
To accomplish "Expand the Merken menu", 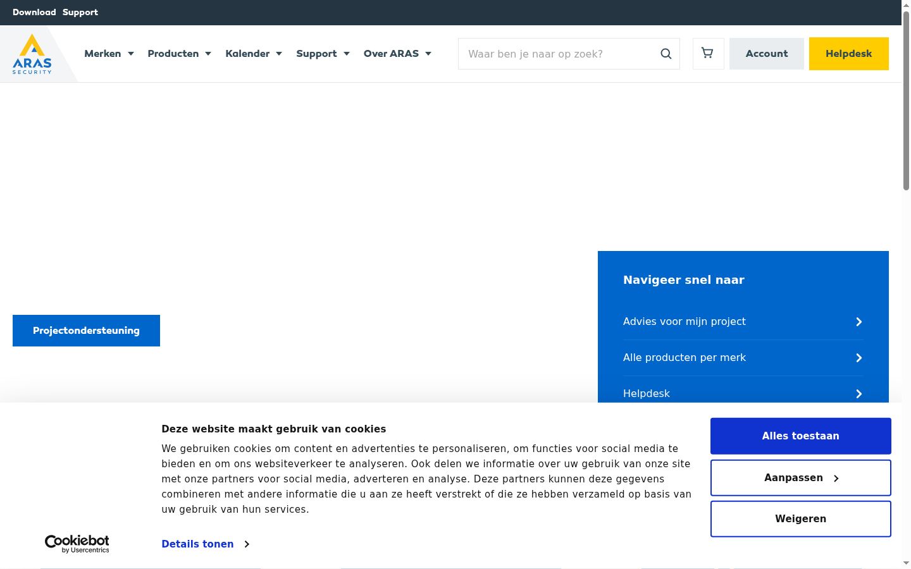I will tap(109, 54).
